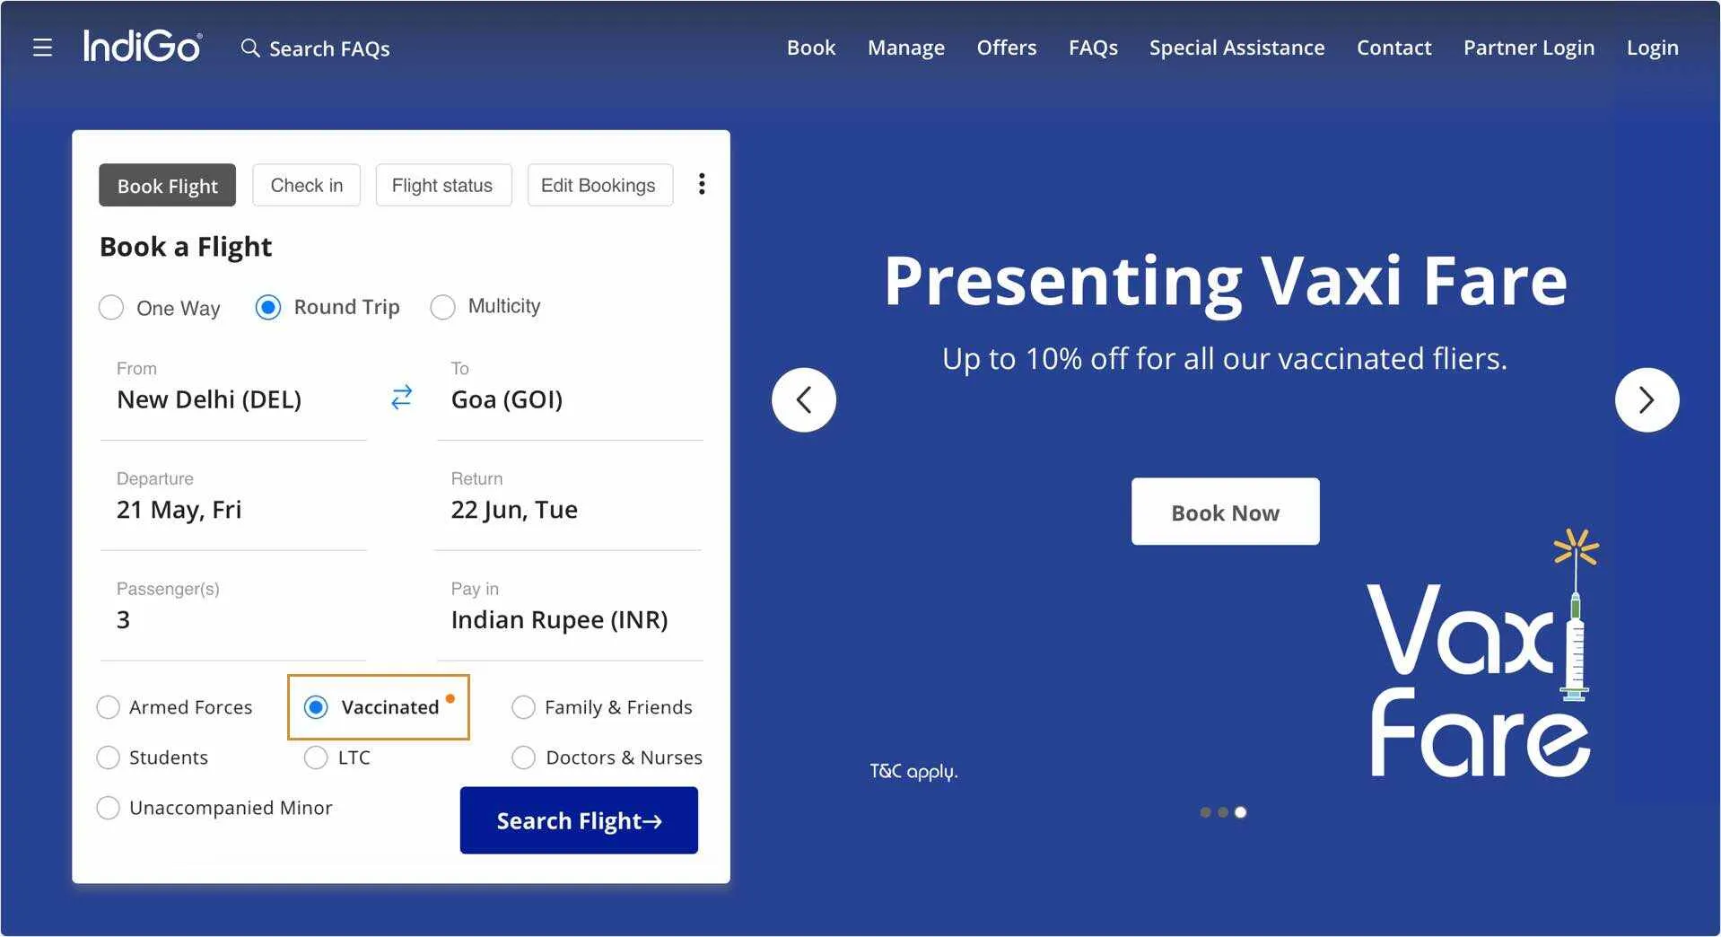Choose LTC fare option
This screenshot has height=937, width=1721.
[x=337, y=757]
